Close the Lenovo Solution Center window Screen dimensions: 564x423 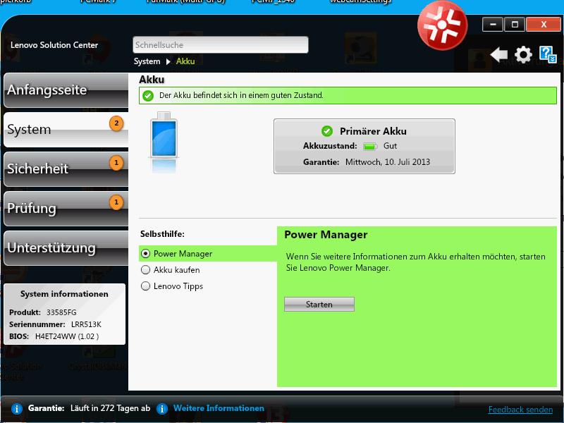click(544, 25)
